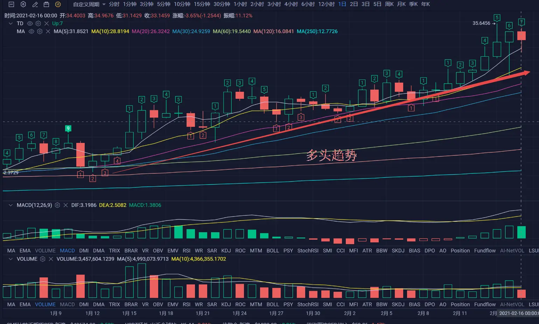Select SKDJ in the bottom VOLUME panel tab bar
The image size is (539, 324).
[398, 304]
